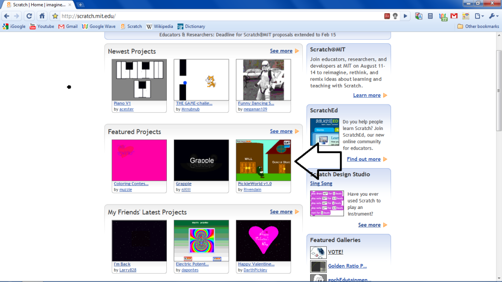This screenshot has width=502, height=282.
Task: Click the light bulb icon in address bar
Action: click(396, 16)
